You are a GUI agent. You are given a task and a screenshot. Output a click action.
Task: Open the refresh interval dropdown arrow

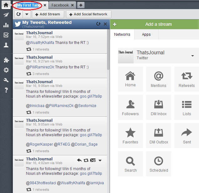pos(27,14)
